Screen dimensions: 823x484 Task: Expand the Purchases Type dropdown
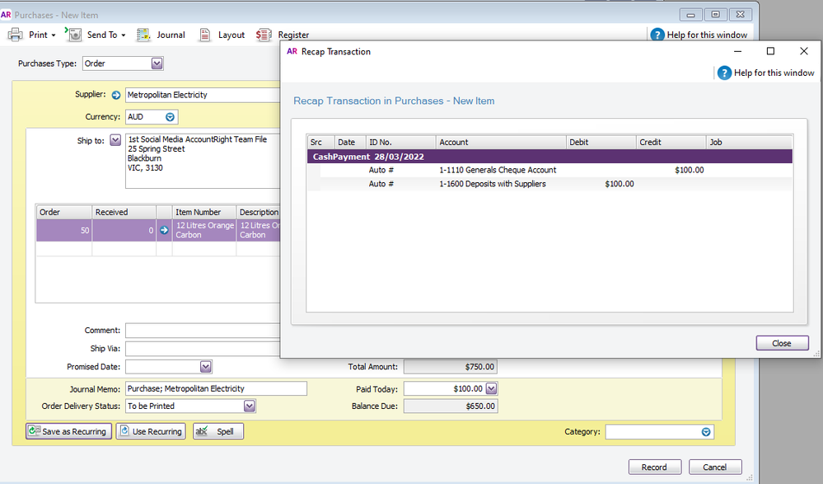click(x=157, y=63)
